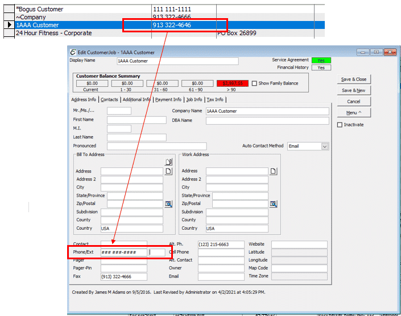Click the Fax number field
401x316 pixels.
[124, 277]
